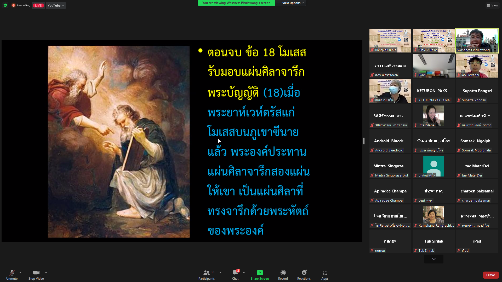502x282 pixels.
Task: Select Bangkok Bible participant thumbnail
Action: 390,41
